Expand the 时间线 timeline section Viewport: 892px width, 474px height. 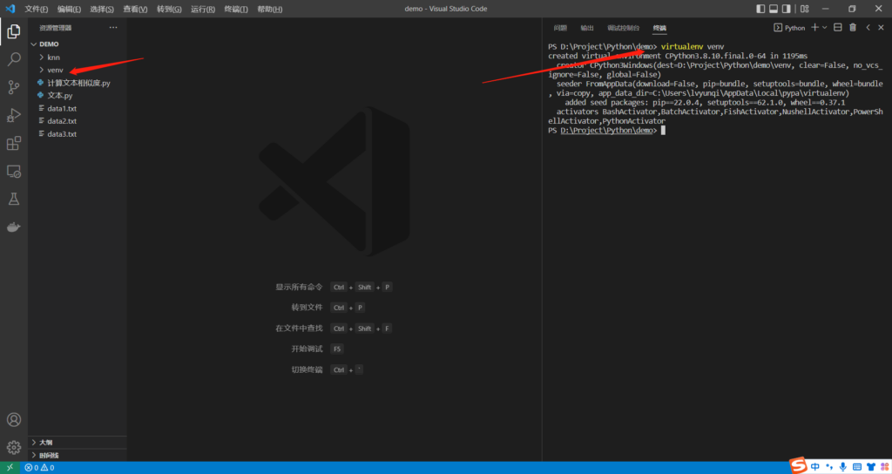pyautogui.click(x=78, y=455)
